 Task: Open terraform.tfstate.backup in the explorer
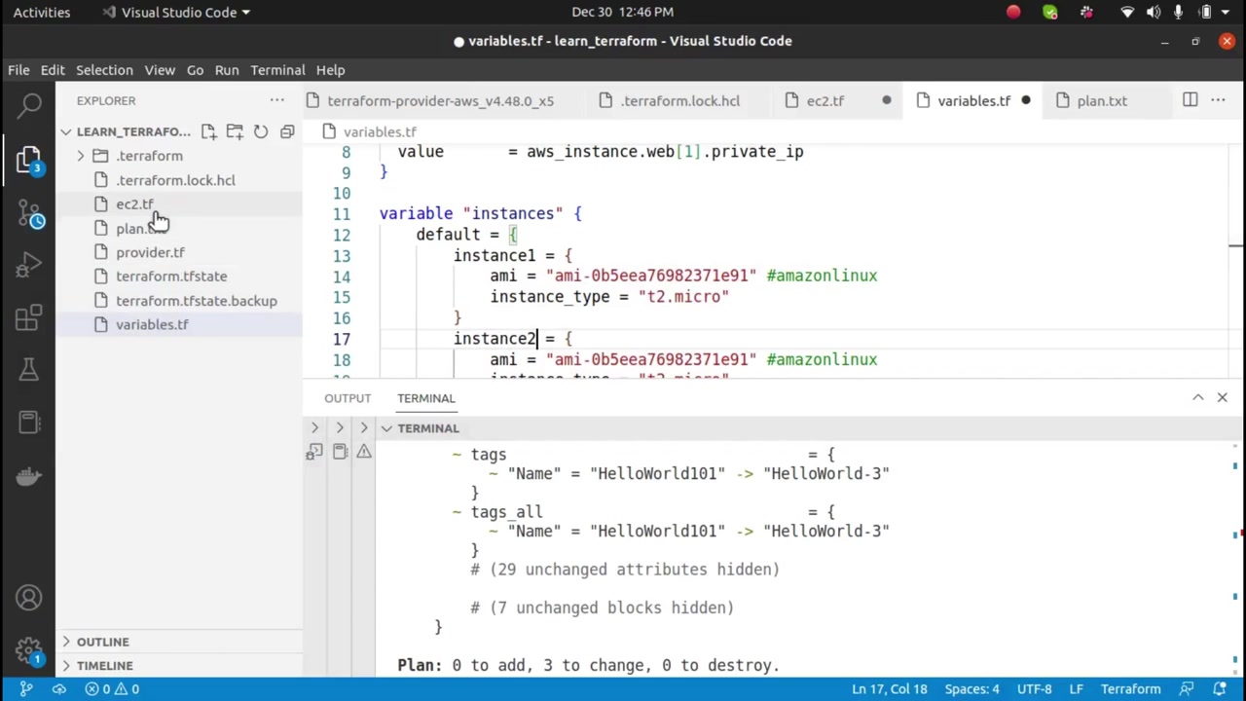[x=197, y=301]
